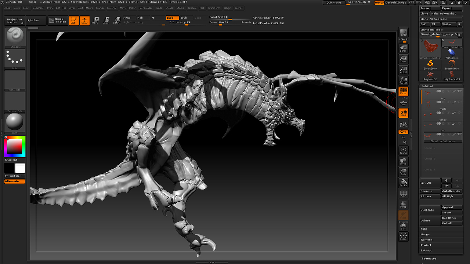
Task: Click the Append button
Action: [x=452, y=207]
